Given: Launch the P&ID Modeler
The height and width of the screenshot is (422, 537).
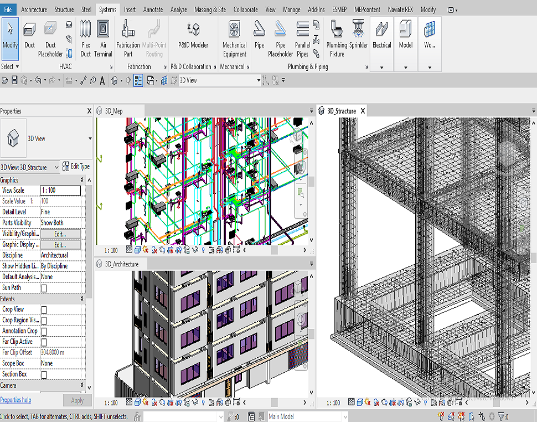Looking at the screenshot, I should [193, 35].
